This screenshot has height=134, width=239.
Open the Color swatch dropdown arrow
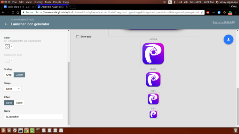click(x=11, y=46)
